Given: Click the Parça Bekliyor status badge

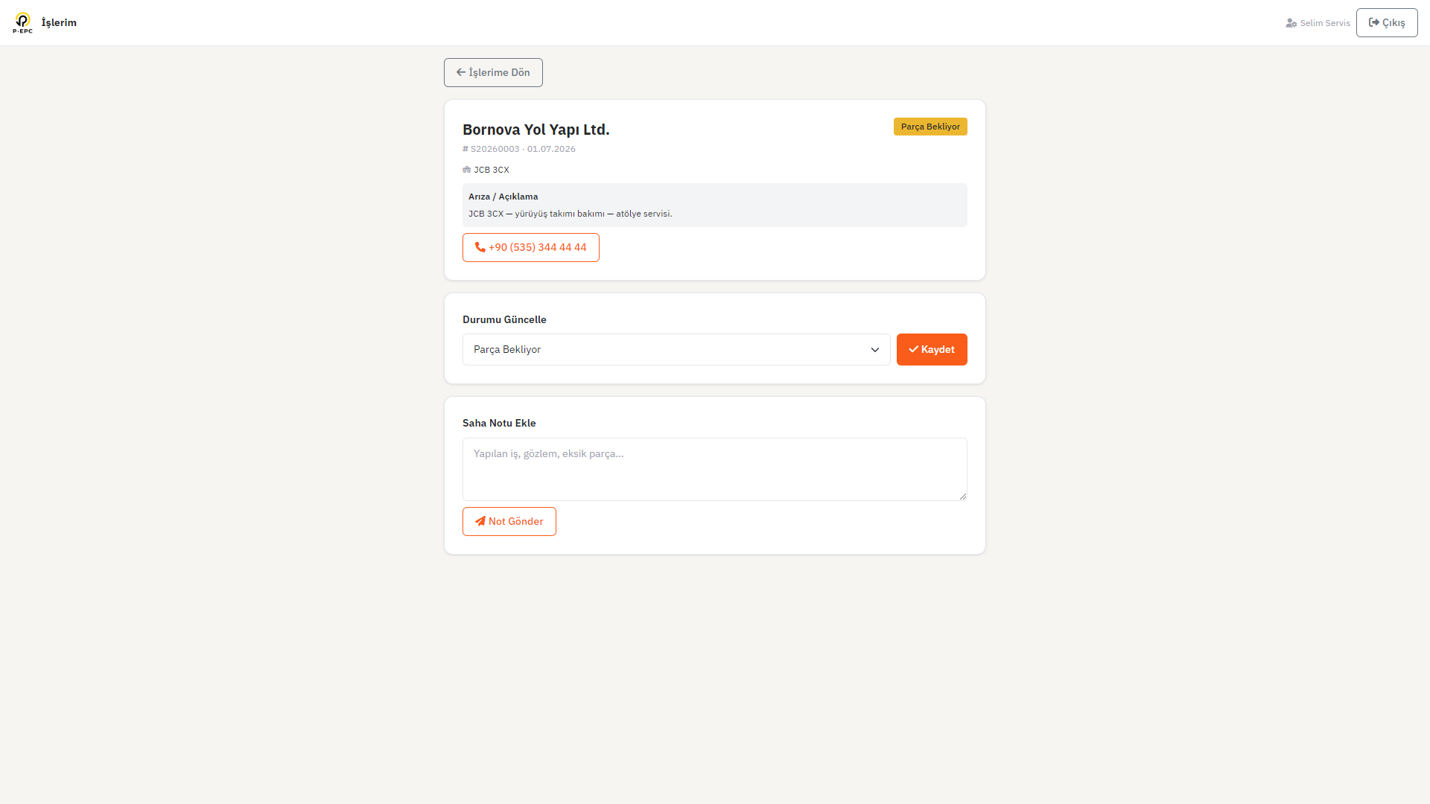Looking at the screenshot, I should pos(930,127).
